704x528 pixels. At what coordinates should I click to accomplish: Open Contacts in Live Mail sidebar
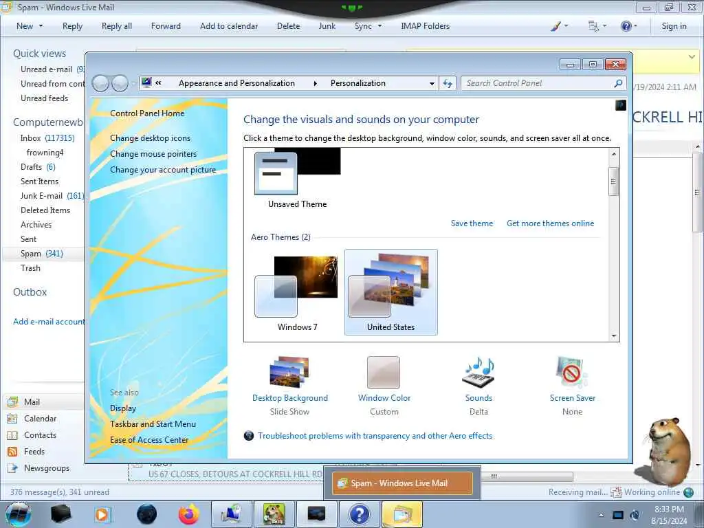40,435
